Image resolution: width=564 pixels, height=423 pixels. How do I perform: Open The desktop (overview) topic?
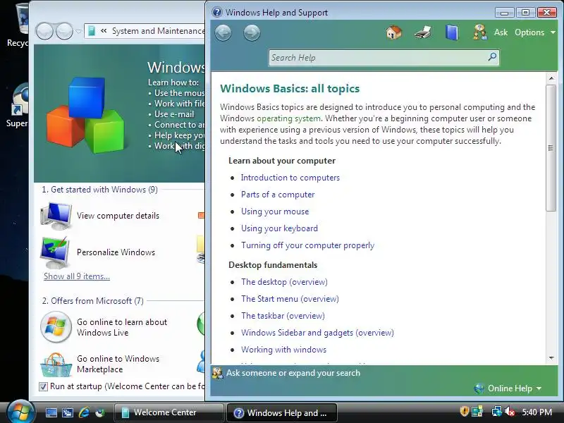click(x=284, y=282)
